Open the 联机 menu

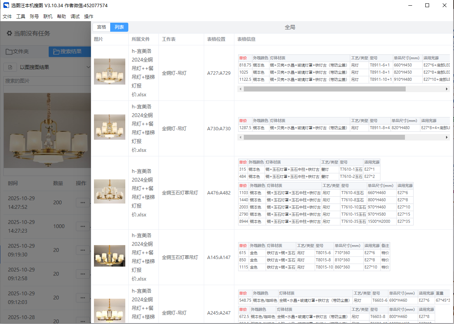point(48,17)
